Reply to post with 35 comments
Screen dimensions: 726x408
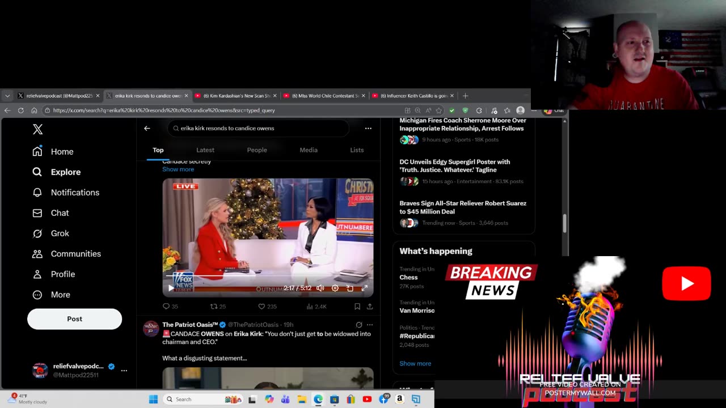[x=170, y=306]
